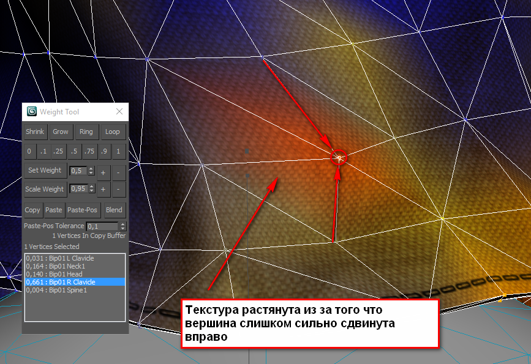Adjust the Paste-Pos Tolerance spinner
This screenshot has width=531, height=364.
point(122,226)
